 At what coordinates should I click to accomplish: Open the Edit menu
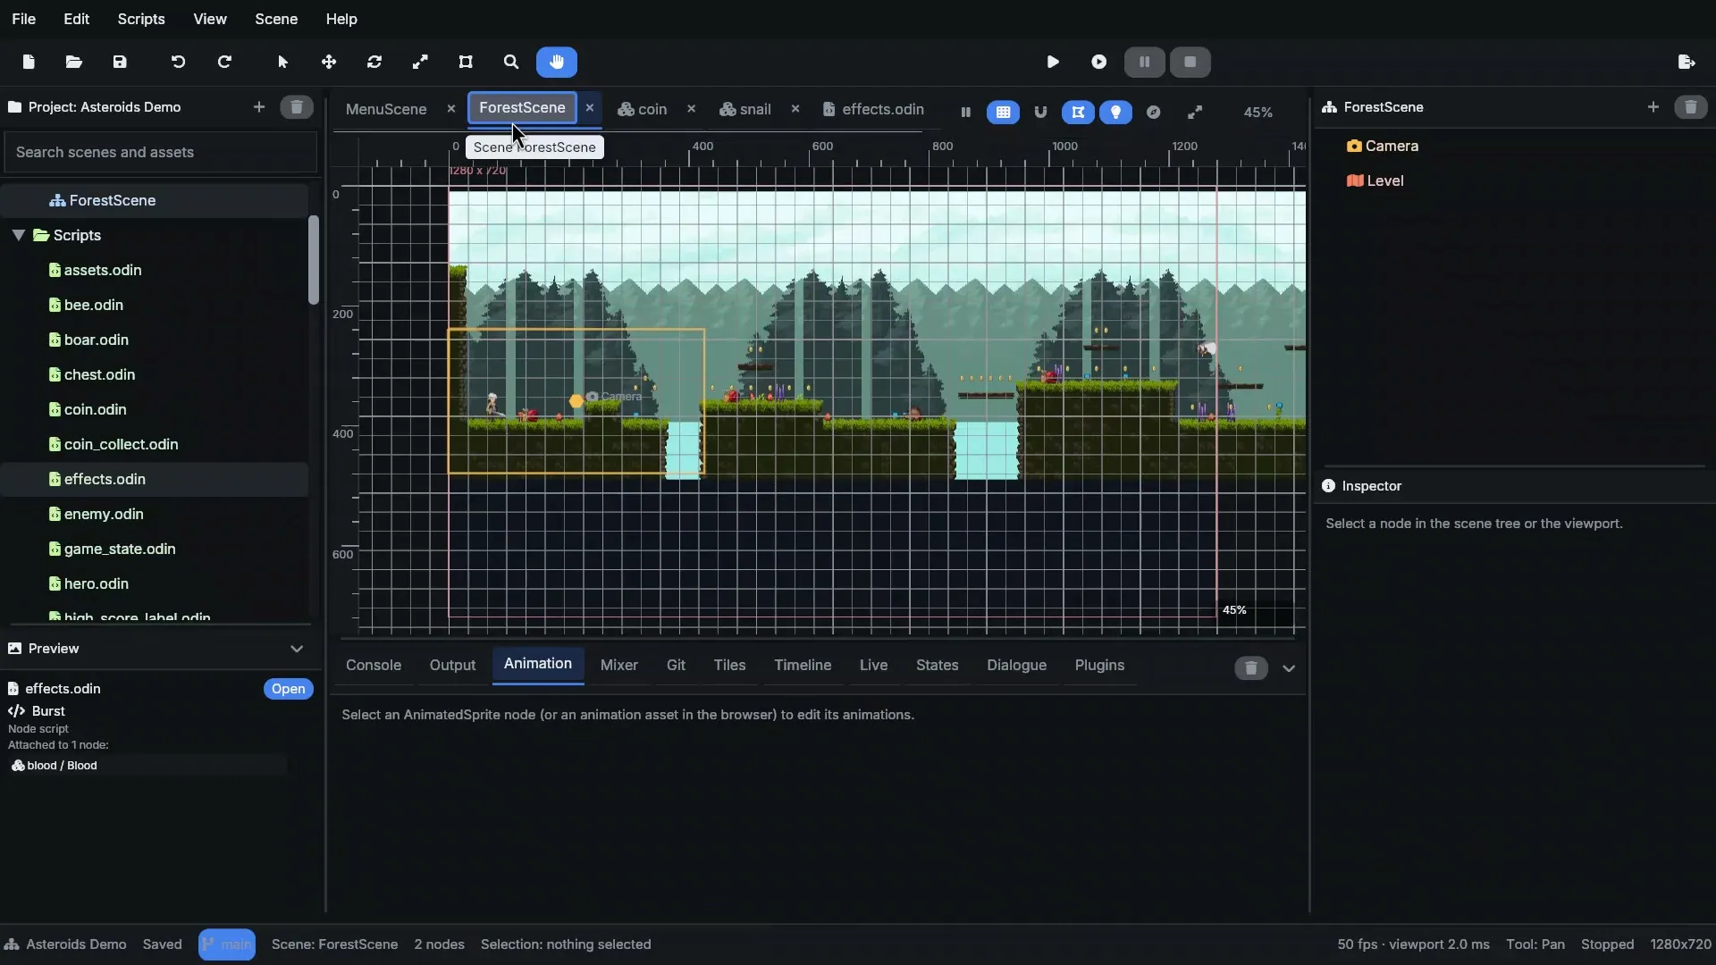point(77,19)
